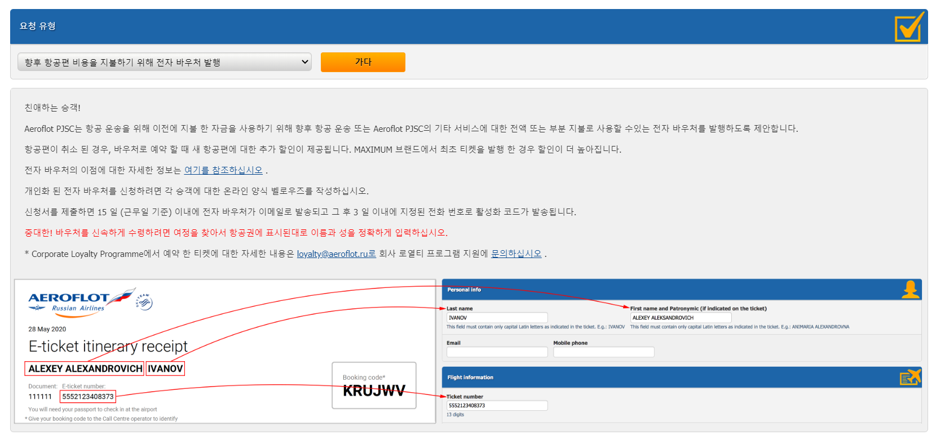
Task: Click the date 28 May 2020
Action: (47, 329)
